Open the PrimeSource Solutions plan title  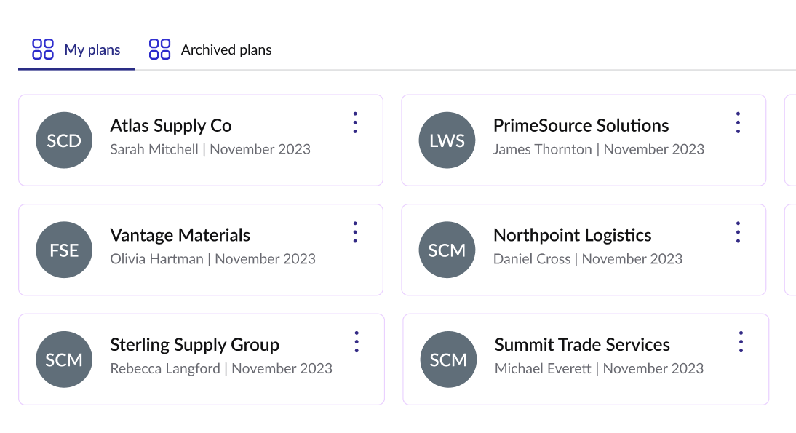pyautogui.click(x=581, y=126)
